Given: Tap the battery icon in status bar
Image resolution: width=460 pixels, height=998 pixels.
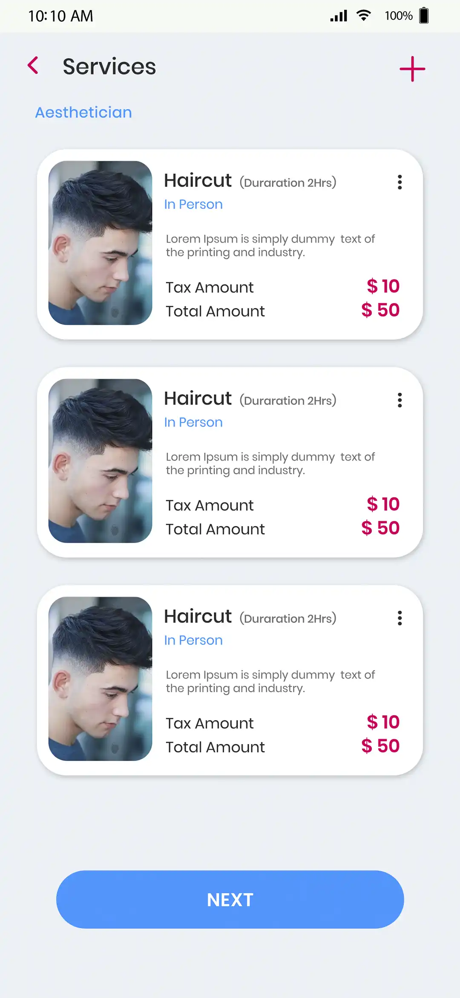Looking at the screenshot, I should [424, 16].
